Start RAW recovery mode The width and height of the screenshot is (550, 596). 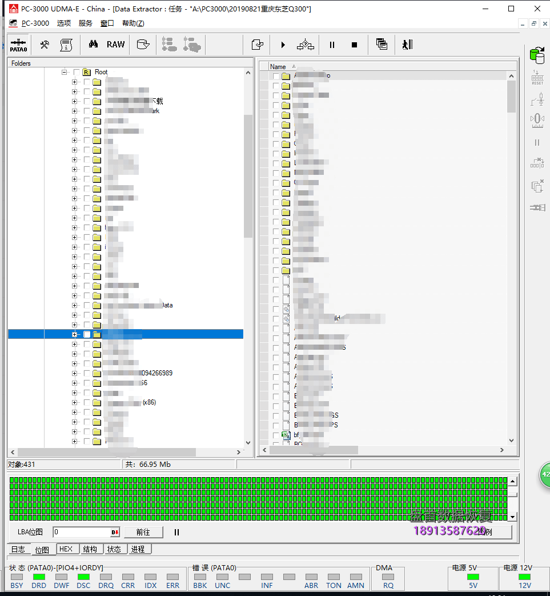115,45
